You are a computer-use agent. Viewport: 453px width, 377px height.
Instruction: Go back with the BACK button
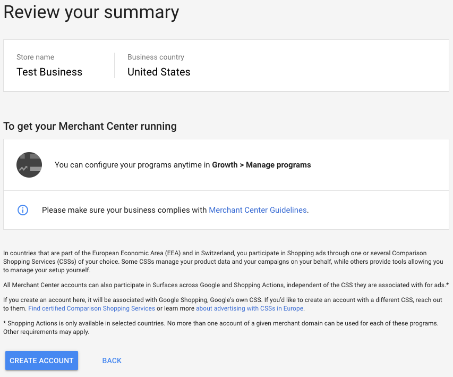[x=112, y=361]
